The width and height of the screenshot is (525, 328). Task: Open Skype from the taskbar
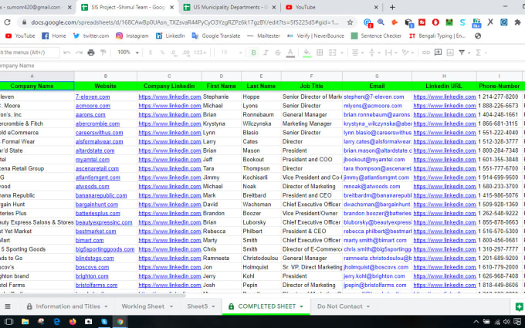(x=104, y=322)
